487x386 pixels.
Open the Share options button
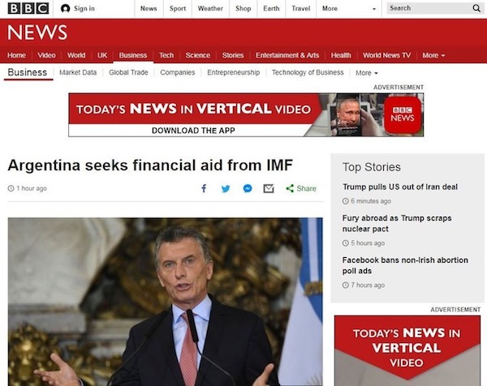tap(301, 188)
